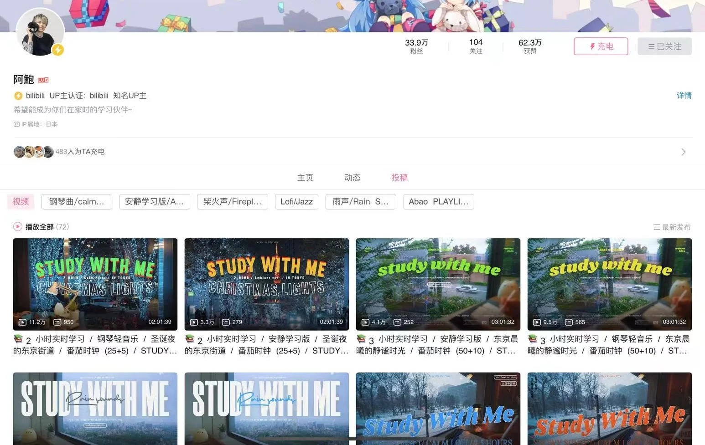Click the danmaku count icon showing 950
Screen dimensions: 705x445
tap(57, 322)
